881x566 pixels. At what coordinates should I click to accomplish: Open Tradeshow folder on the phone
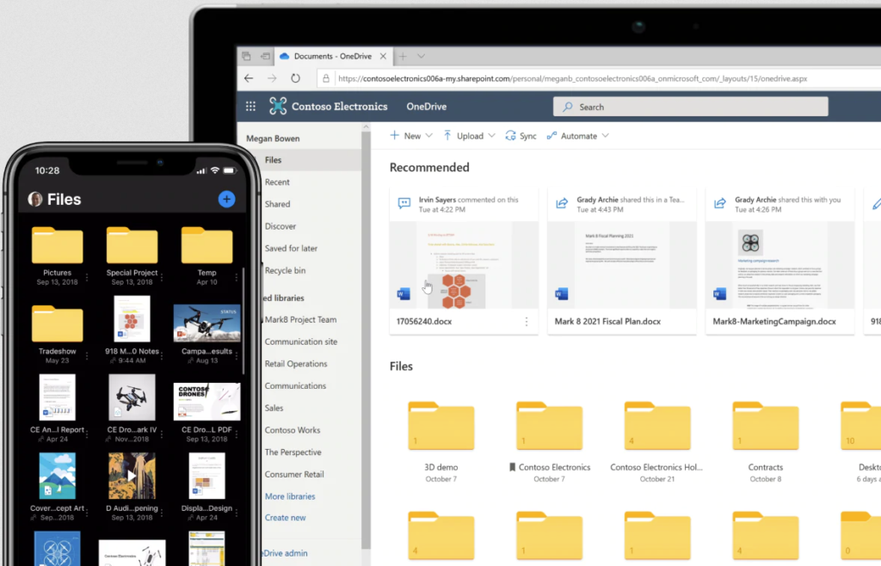point(58,323)
